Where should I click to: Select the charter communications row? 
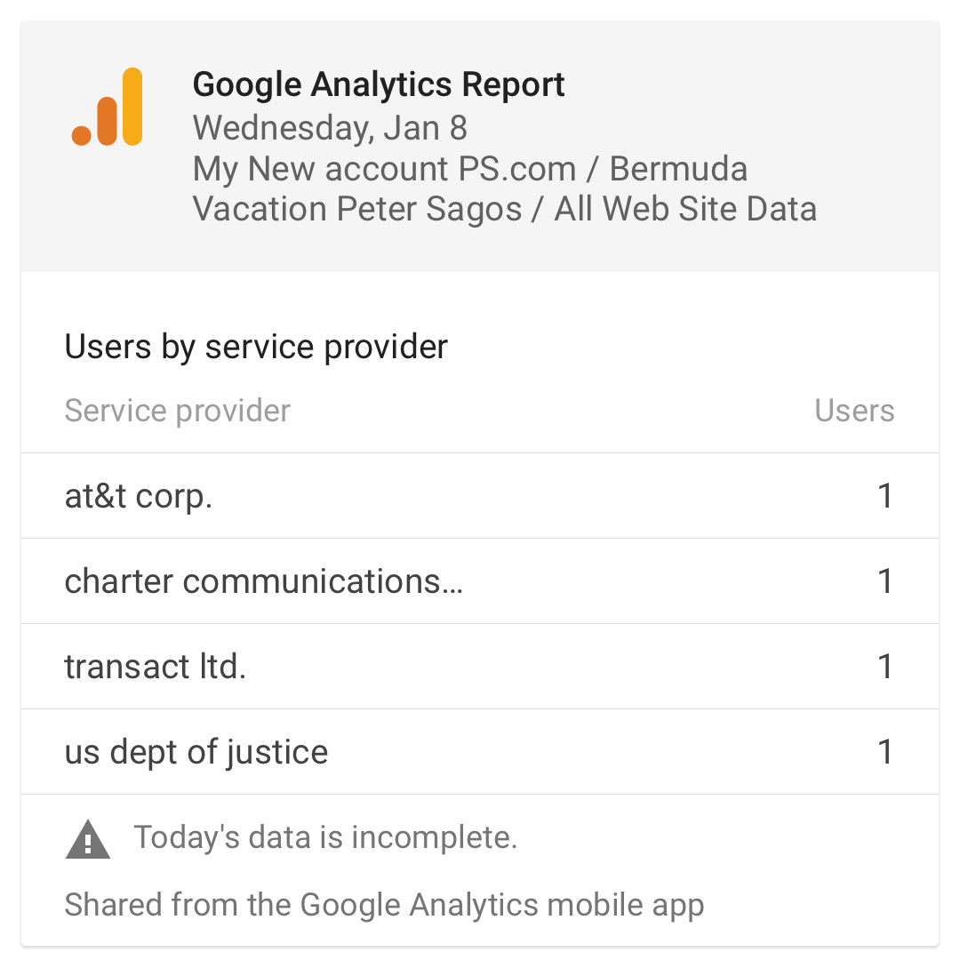tap(480, 581)
